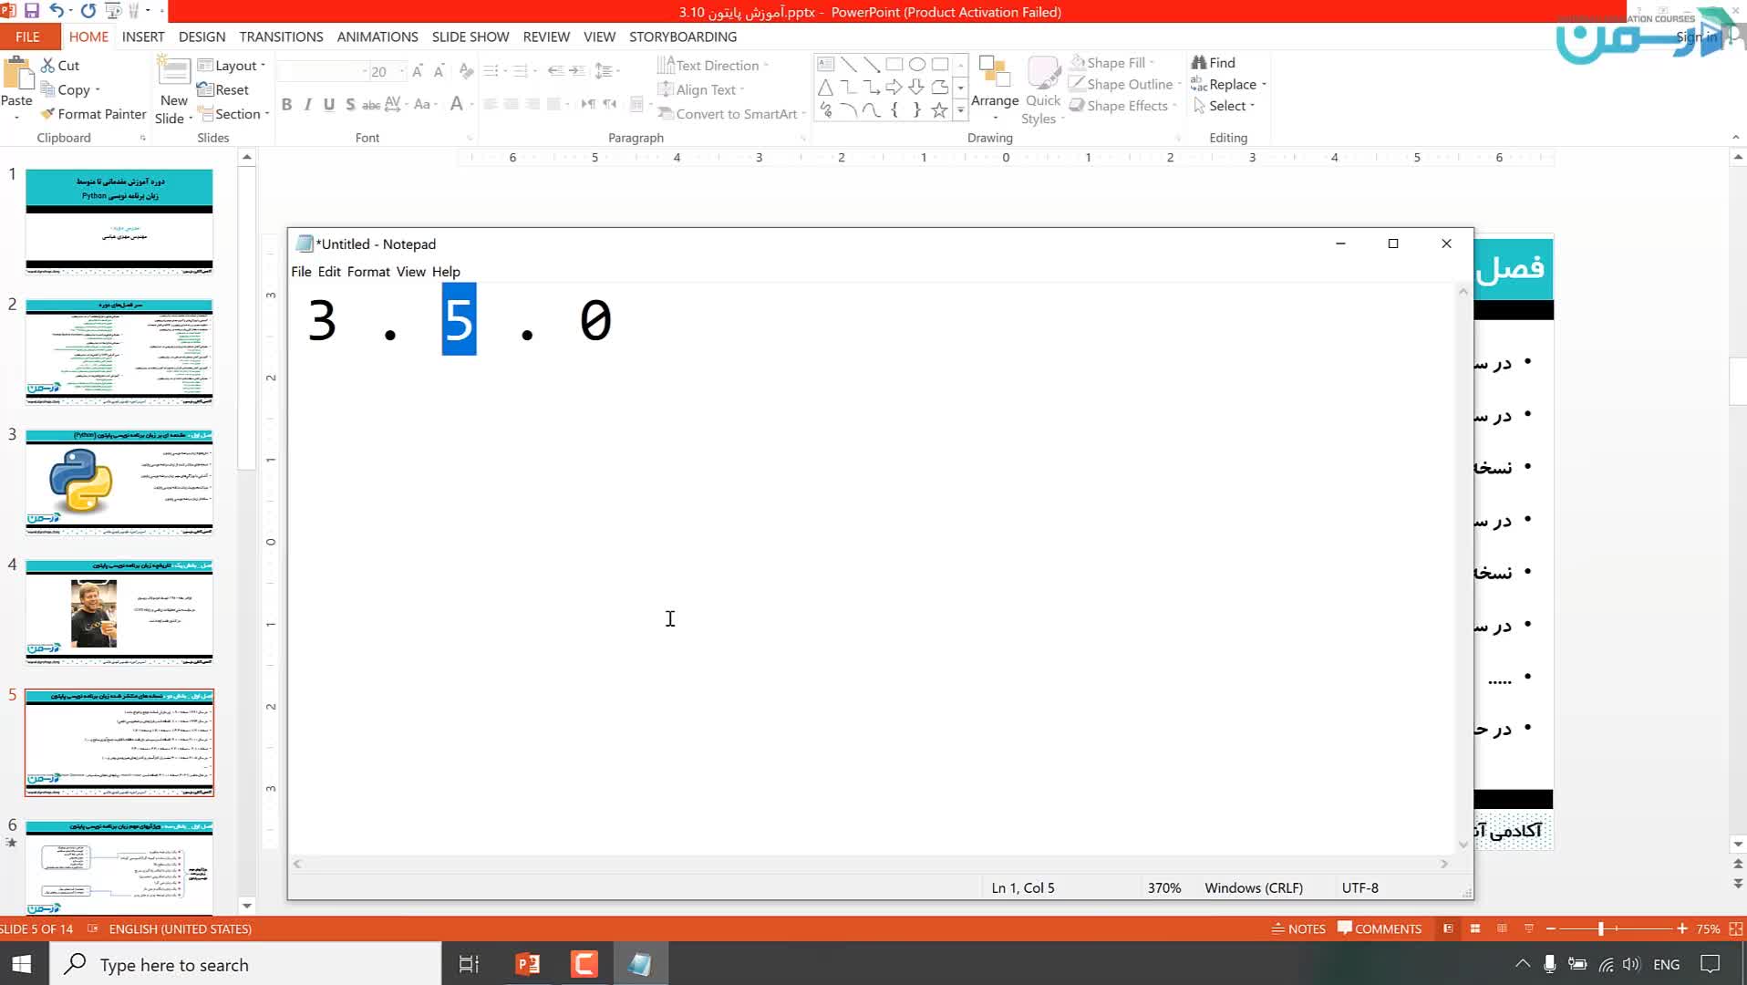Select the oval shape in shapes gallery
1747x985 pixels.
pos(917,65)
